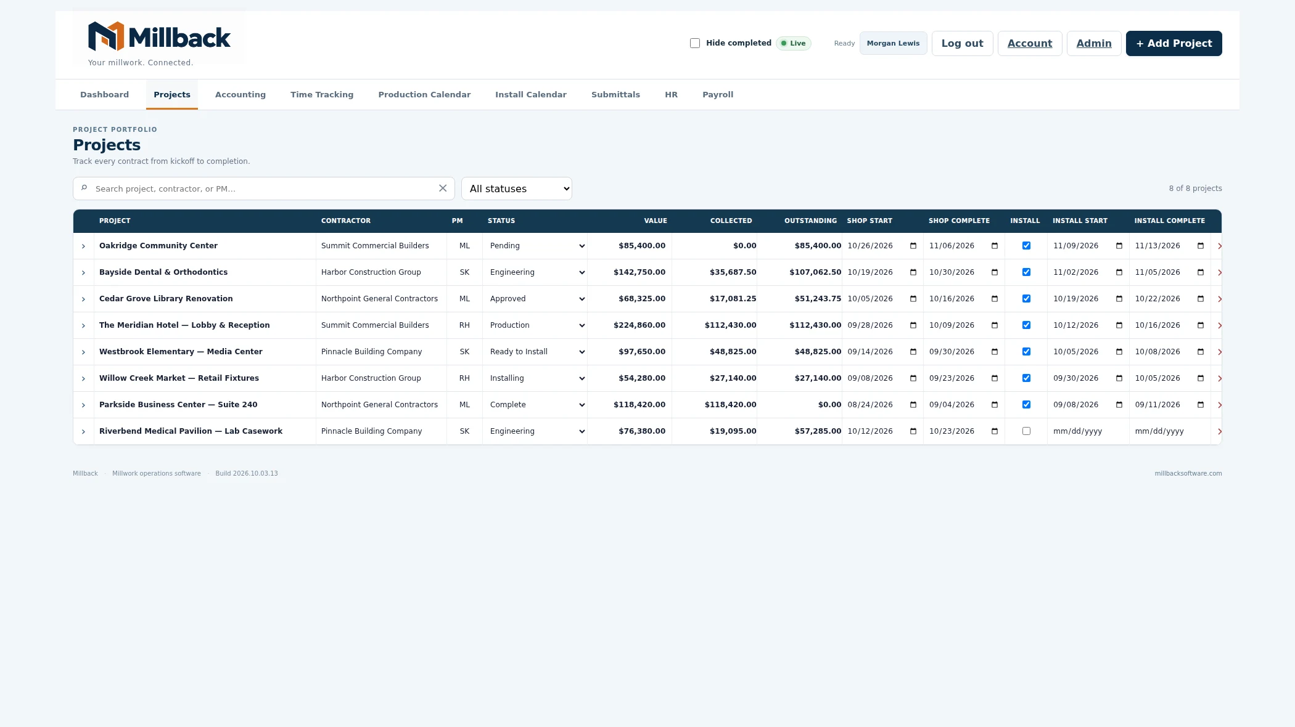Click red arrow at end of Riverbend row
The image size is (1295, 727).
coord(1219,431)
